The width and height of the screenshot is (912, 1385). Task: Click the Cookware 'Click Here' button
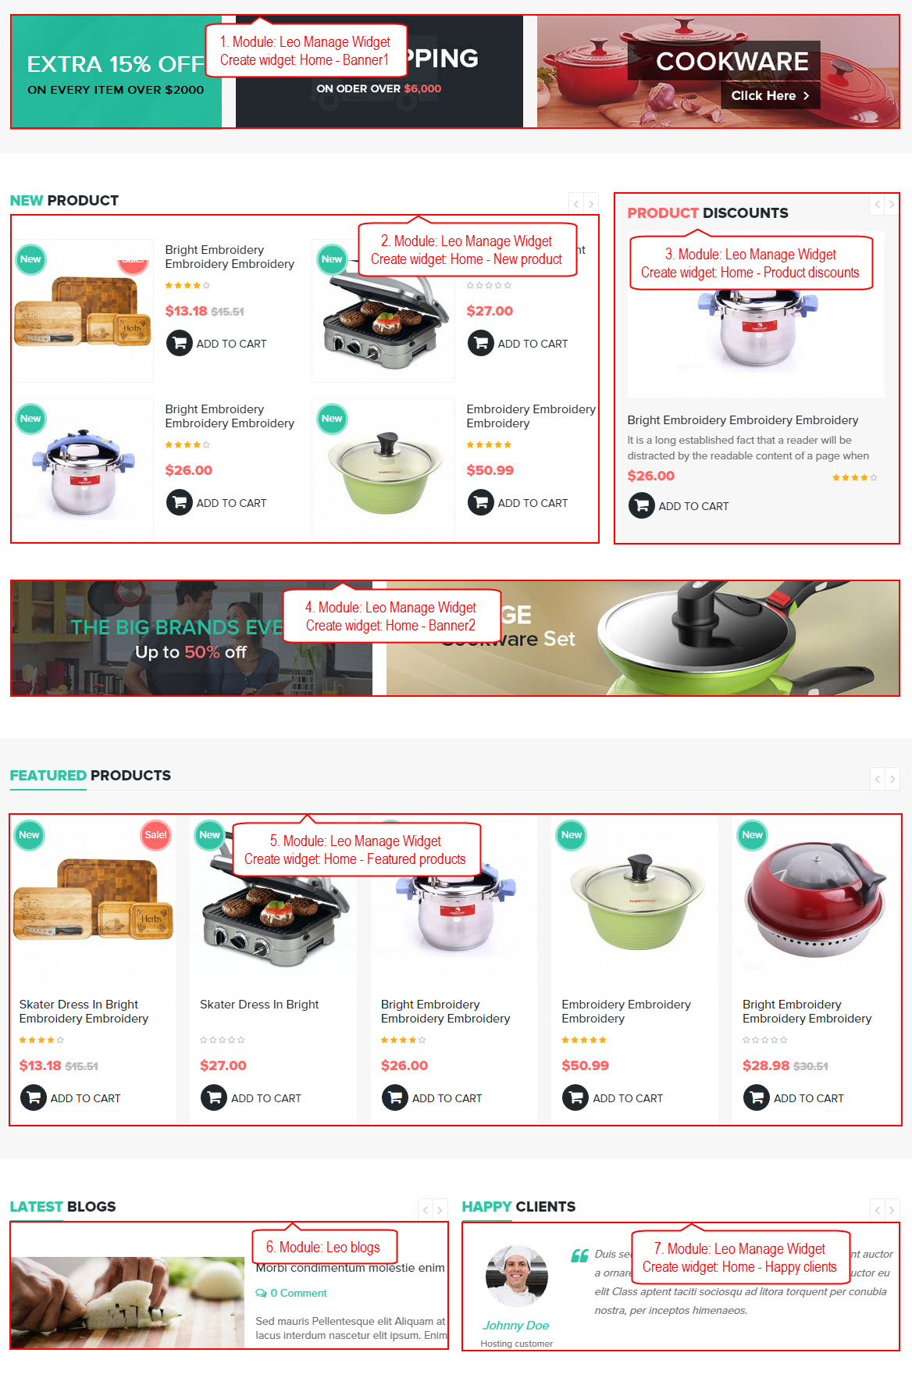[770, 95]
